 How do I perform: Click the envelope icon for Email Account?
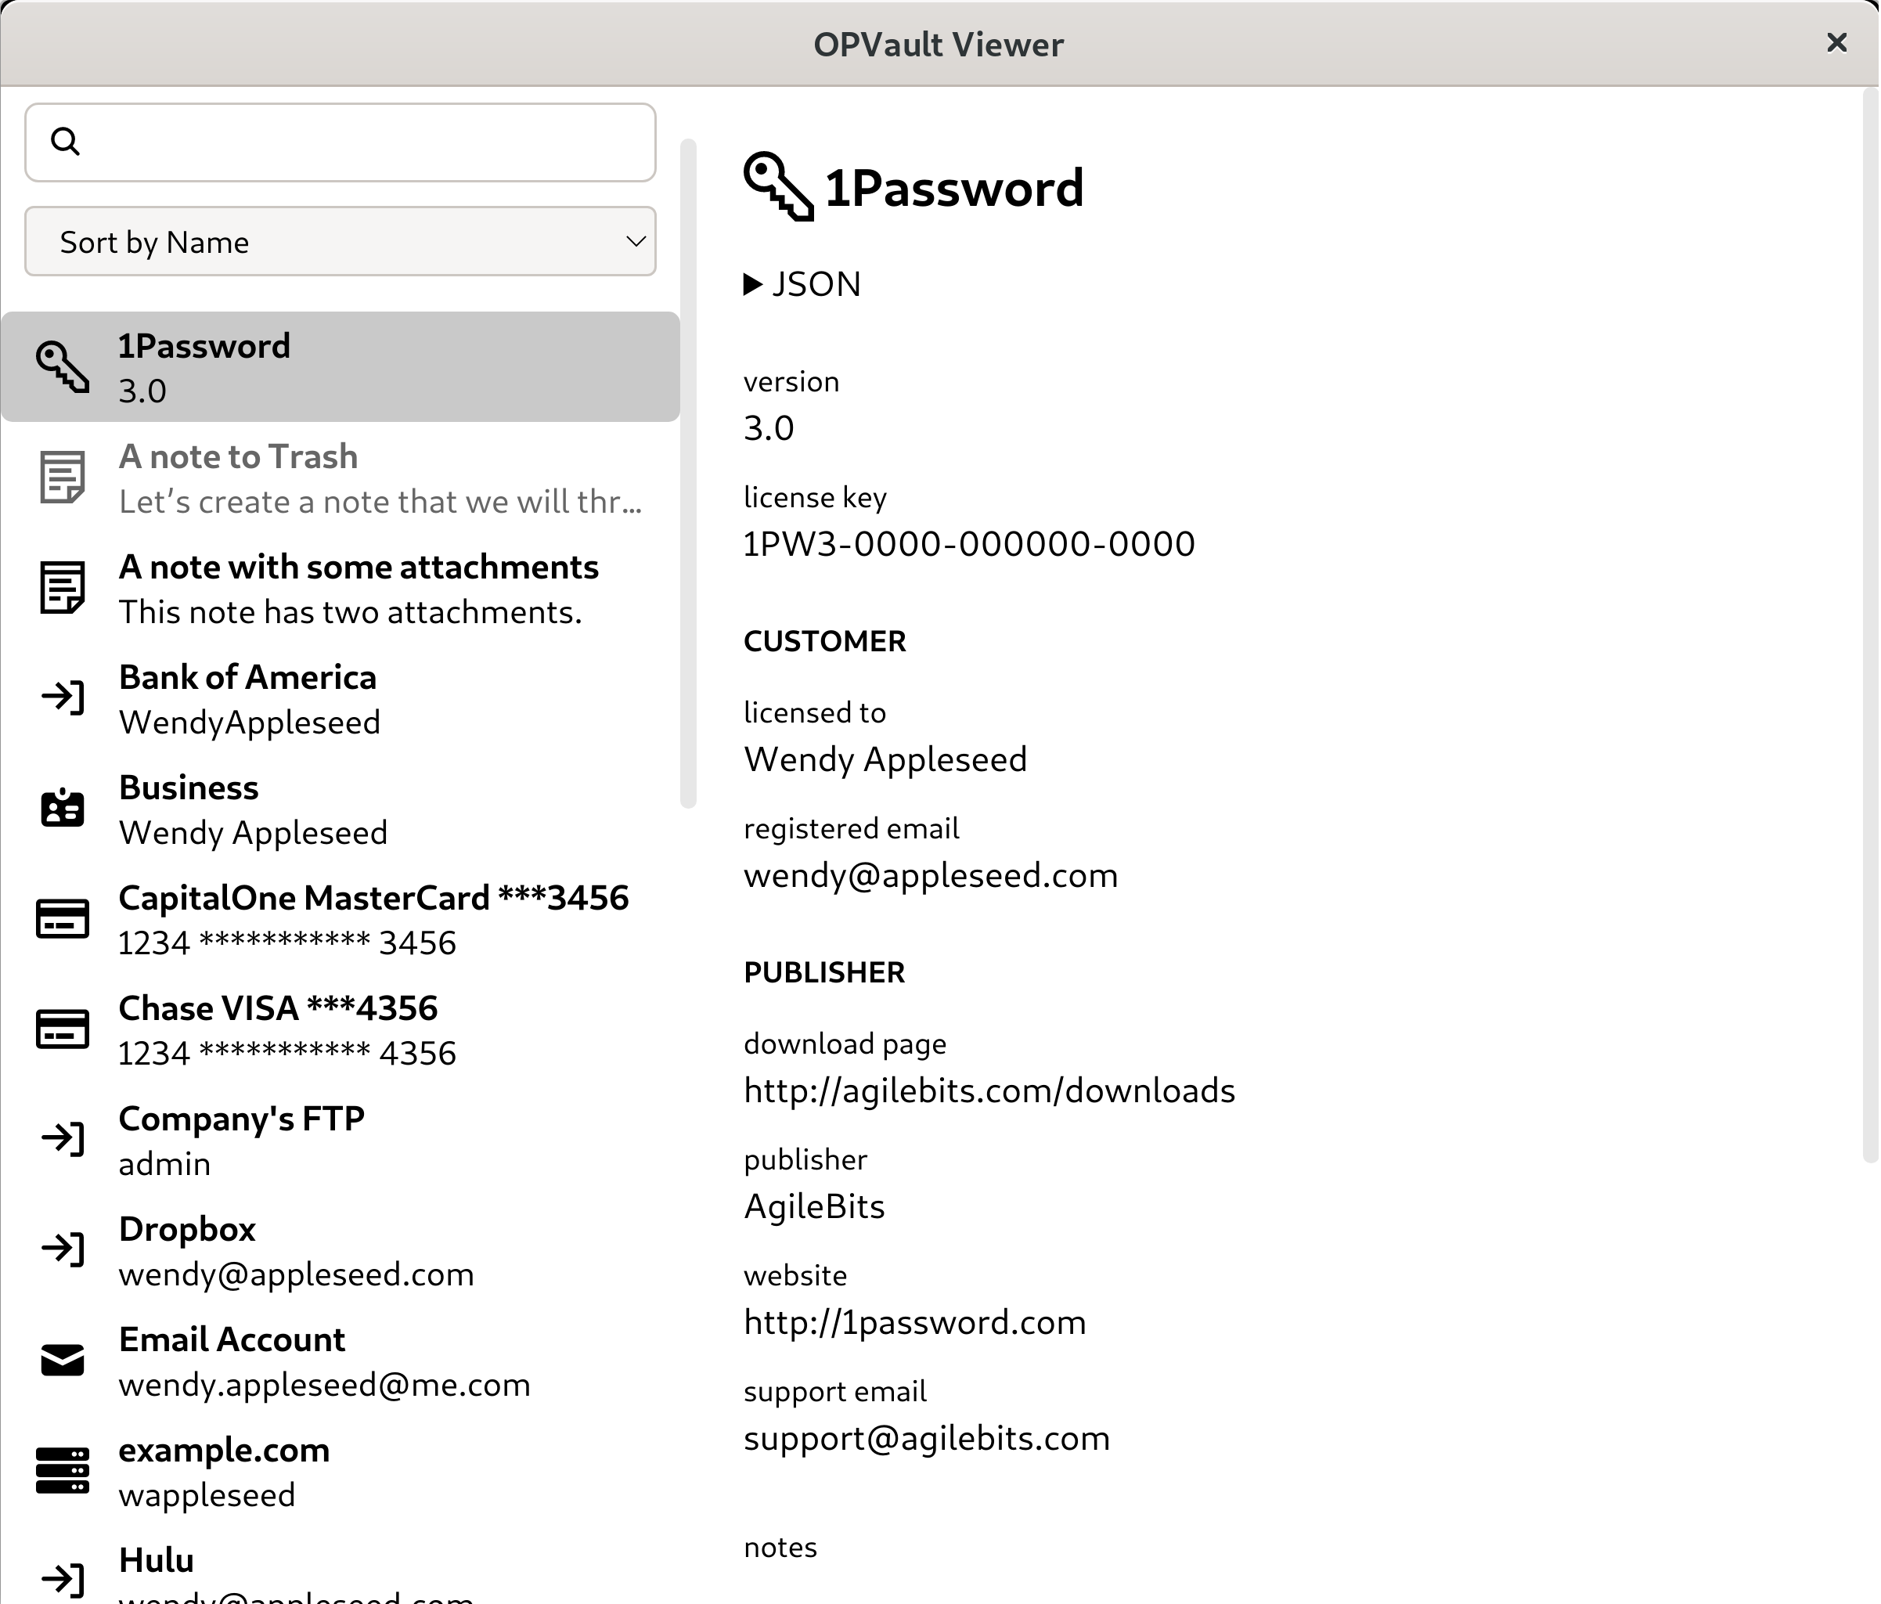click(x=63, y=1360)
